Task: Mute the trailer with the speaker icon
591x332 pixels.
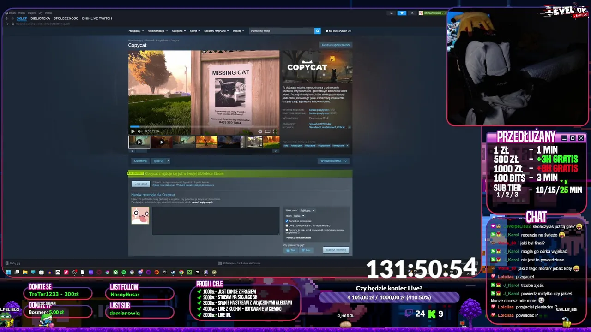Action: (x=140, y=131)
